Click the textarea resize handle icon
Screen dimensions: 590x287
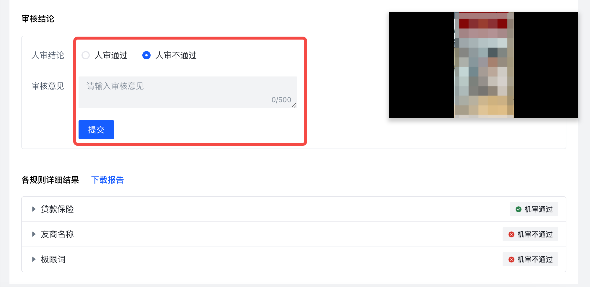(294, 105)
